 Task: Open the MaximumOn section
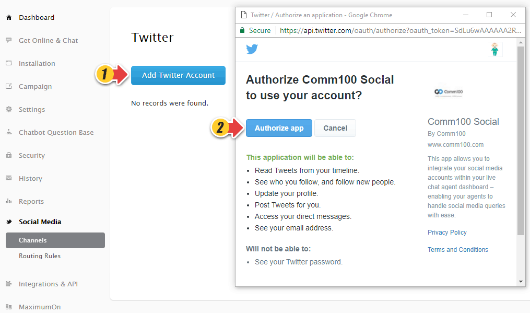[40, 307]
